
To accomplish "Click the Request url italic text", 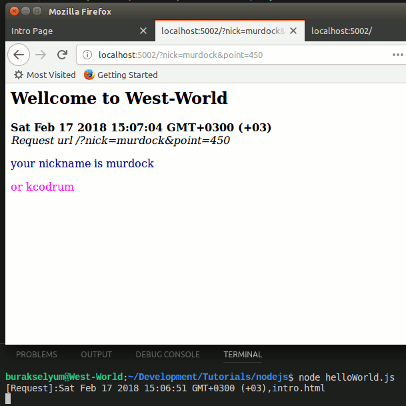I will point(121,141).
